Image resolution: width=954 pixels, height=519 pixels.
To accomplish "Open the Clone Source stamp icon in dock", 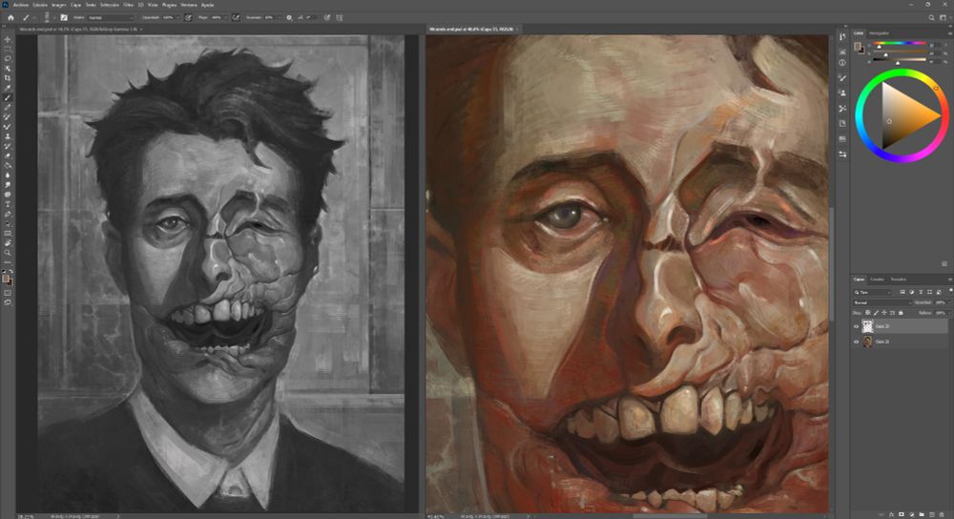I will point(842,93).
